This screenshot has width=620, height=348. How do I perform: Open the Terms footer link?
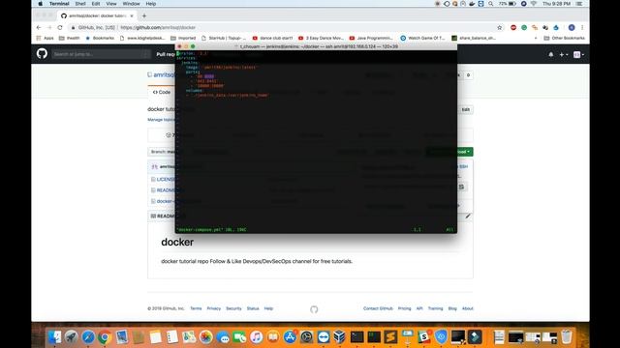pos(196,308)
